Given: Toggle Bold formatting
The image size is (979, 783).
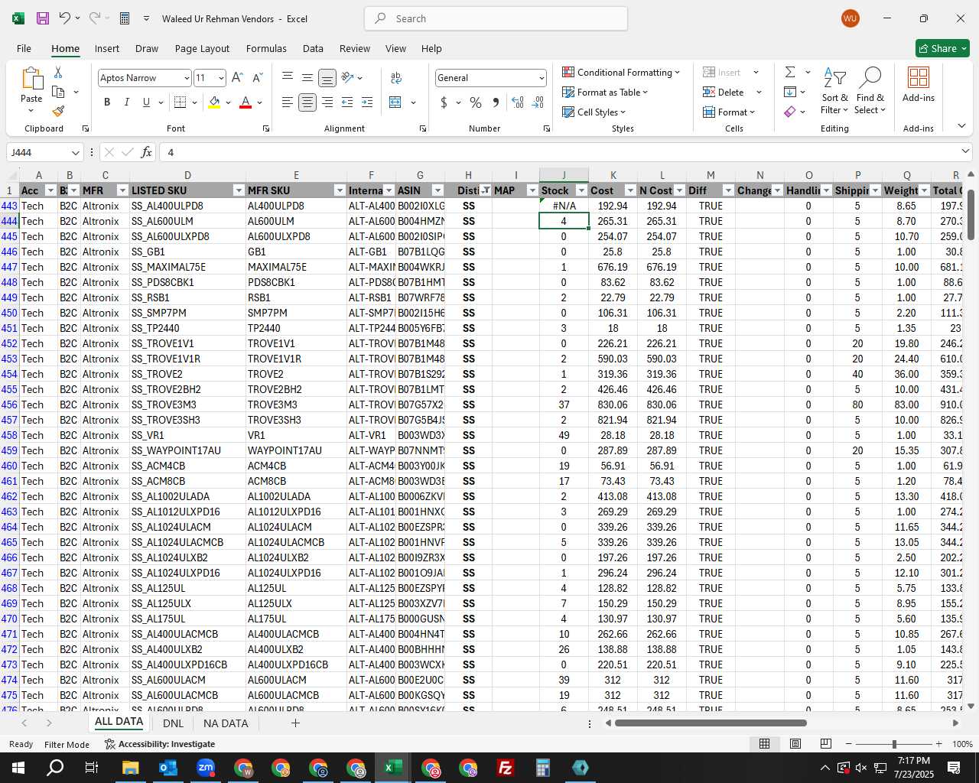Looking at the screenshot, I should pos(107,102).
